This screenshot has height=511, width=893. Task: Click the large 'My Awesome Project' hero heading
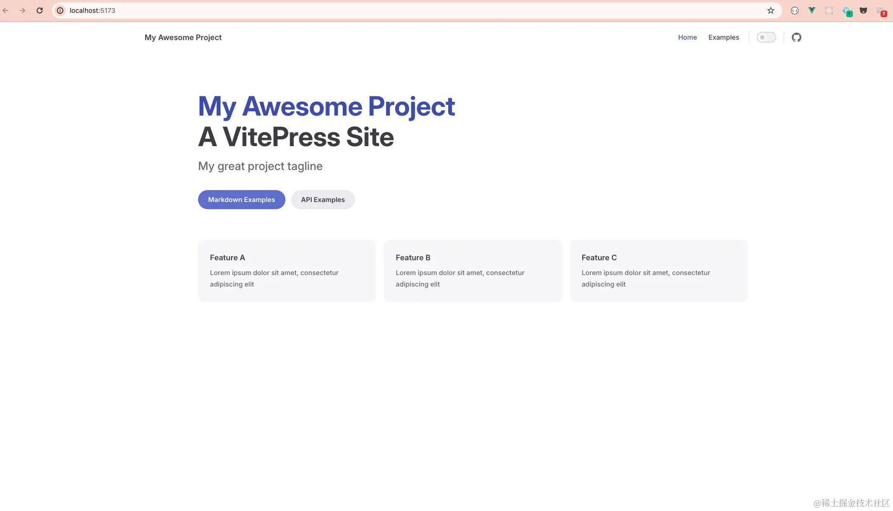pyautogui.click(x=326, y=106)
